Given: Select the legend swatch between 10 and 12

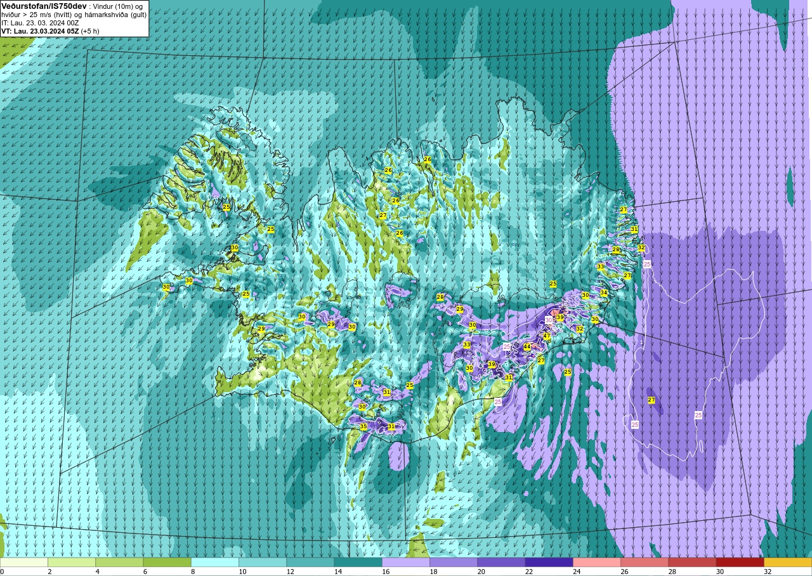Looking at the screenshot, I should [x=263, y=562].
